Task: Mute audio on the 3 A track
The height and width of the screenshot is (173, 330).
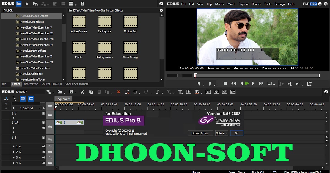Action: pos(43,157)
